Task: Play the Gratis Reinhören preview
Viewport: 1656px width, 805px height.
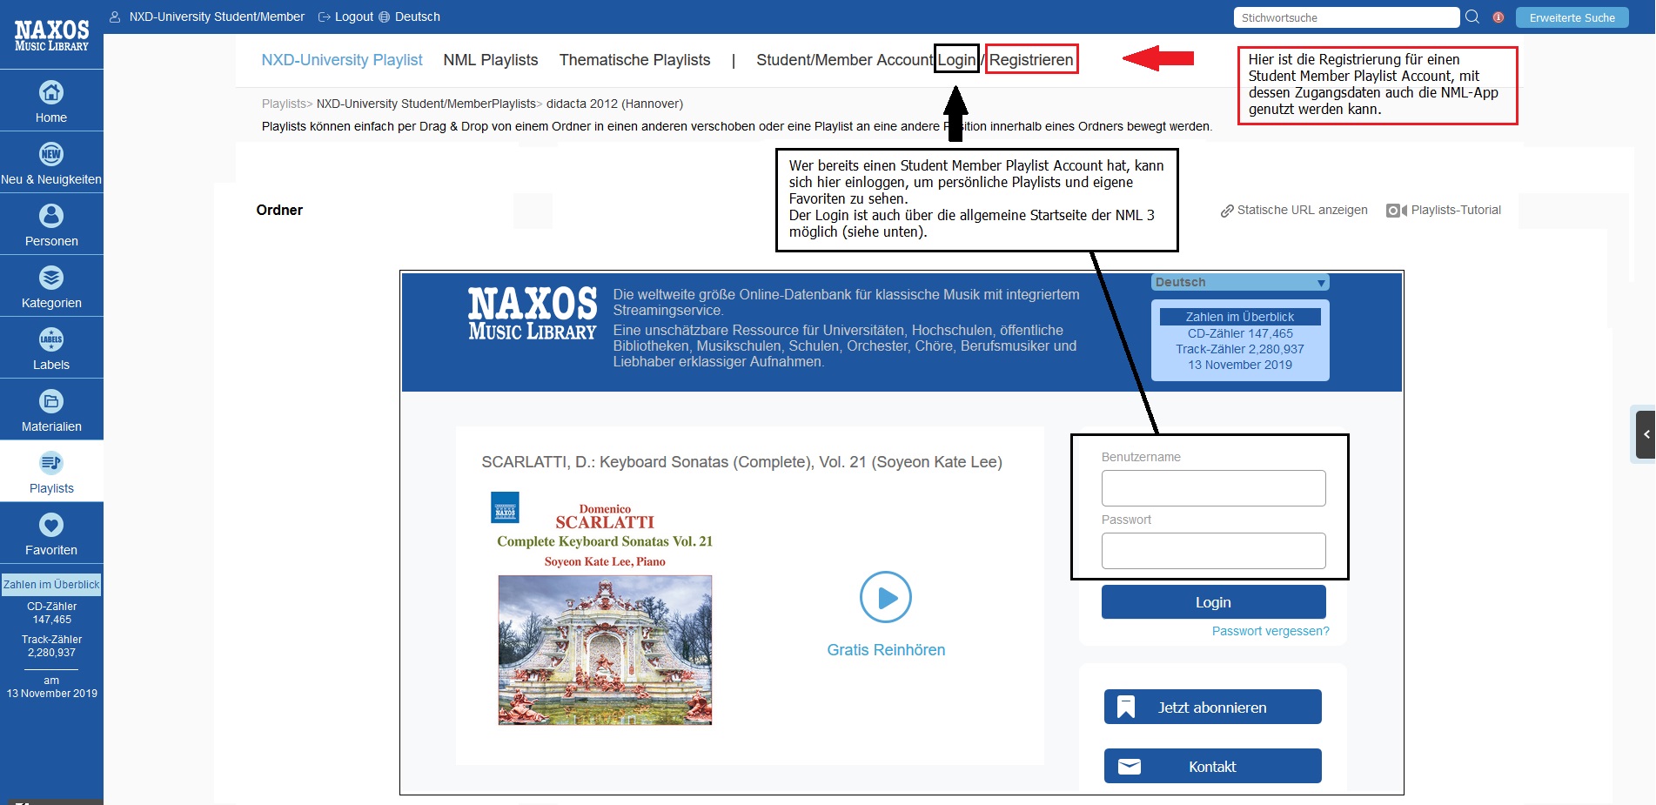Action: [x=885, y=598]
